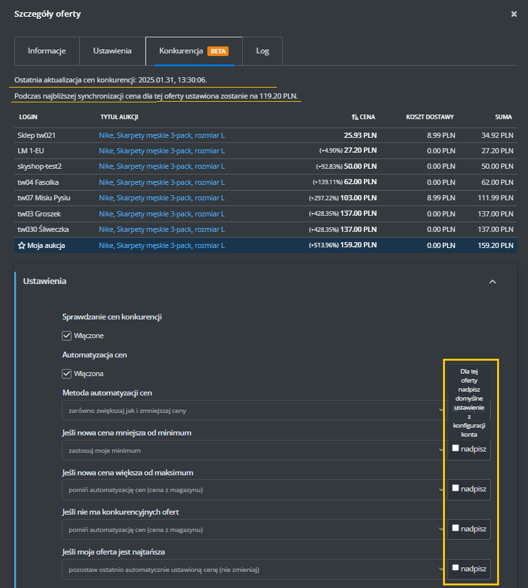Close the Szczegóły oferty dialog
528x588 pixels.
(x=513, y=14)
